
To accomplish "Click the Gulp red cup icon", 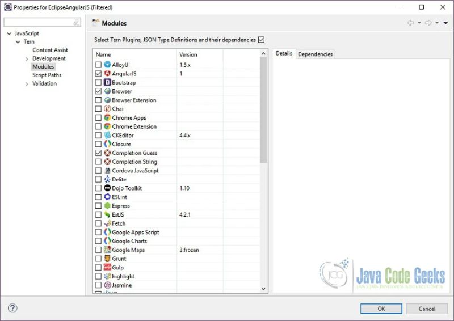I will click(107, 268).
